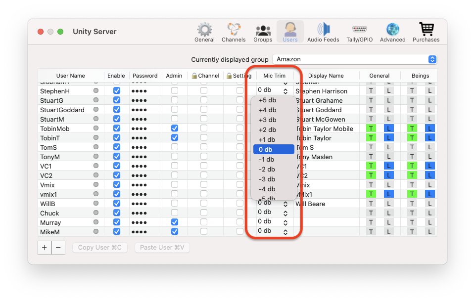
Task: Open the Tally/GPIO tab
Action: [x=360, y=32]
